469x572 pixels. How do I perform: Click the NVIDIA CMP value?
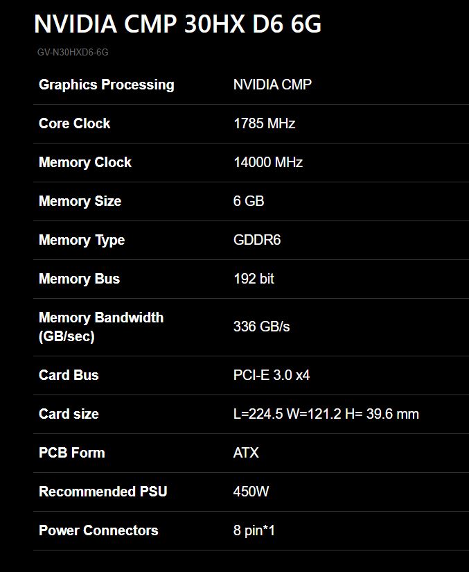[x=272, y=85]
